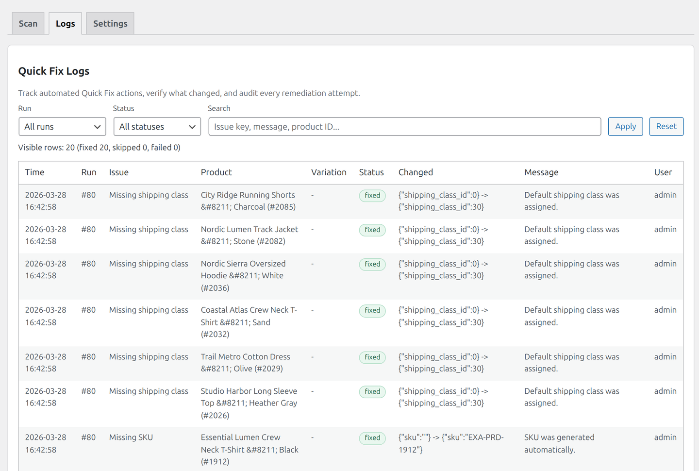The image size is (699, 471).
Task: Click run #80 in Trail Metro row
Action: click(88, 357)
